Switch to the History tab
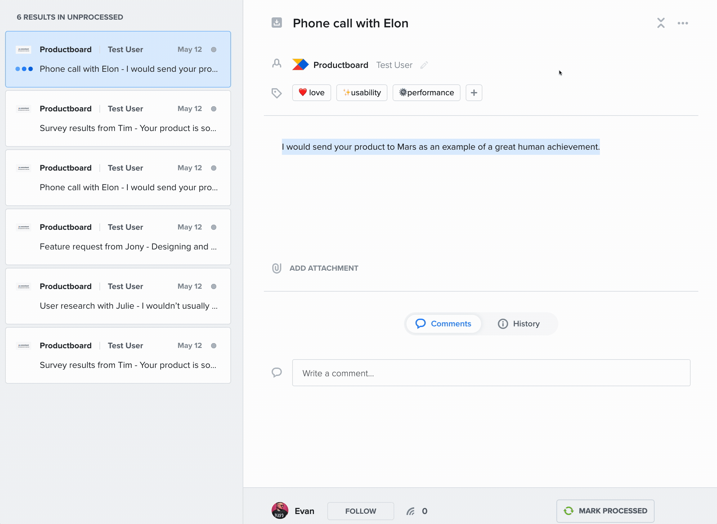This screenshot has height=524, width=717. [x=519, y=323]
